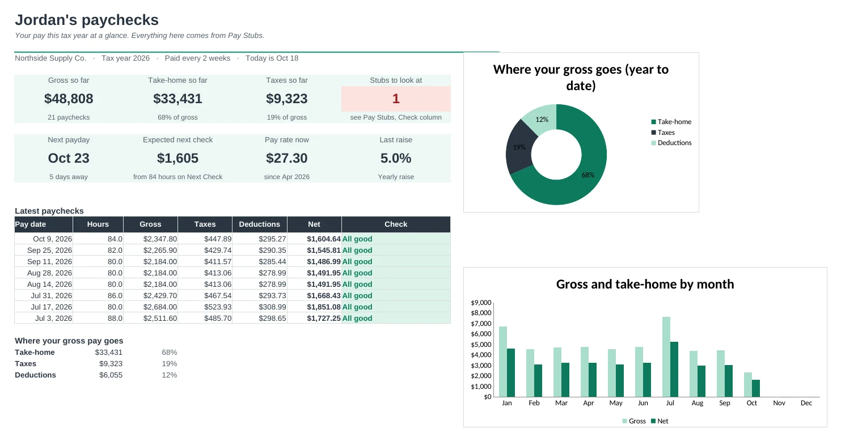Click the donut chart title text
This screenshot has width=841, height=441.
pos(581,78)
